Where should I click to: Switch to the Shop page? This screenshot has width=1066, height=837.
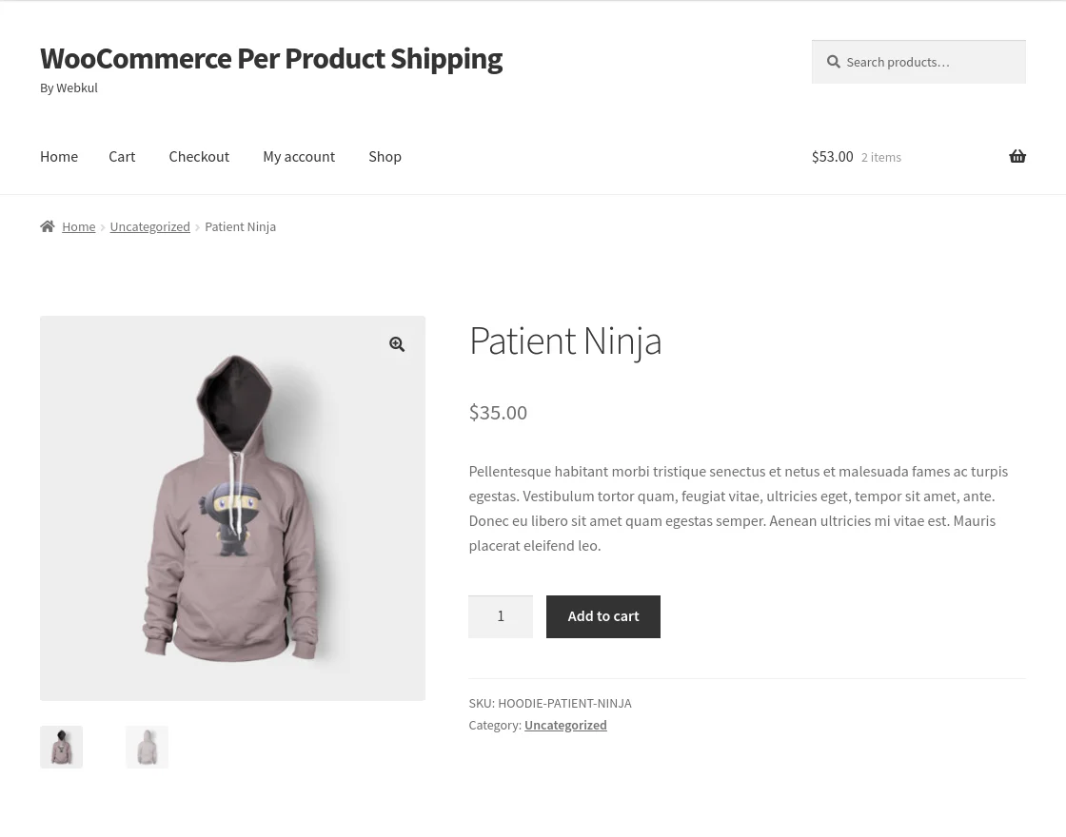tap(385, 156)
